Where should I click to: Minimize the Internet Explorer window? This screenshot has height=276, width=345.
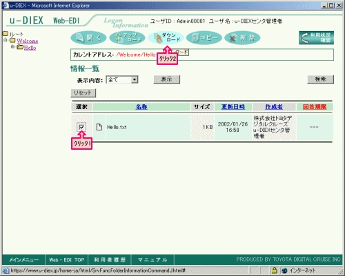(325, 5)
